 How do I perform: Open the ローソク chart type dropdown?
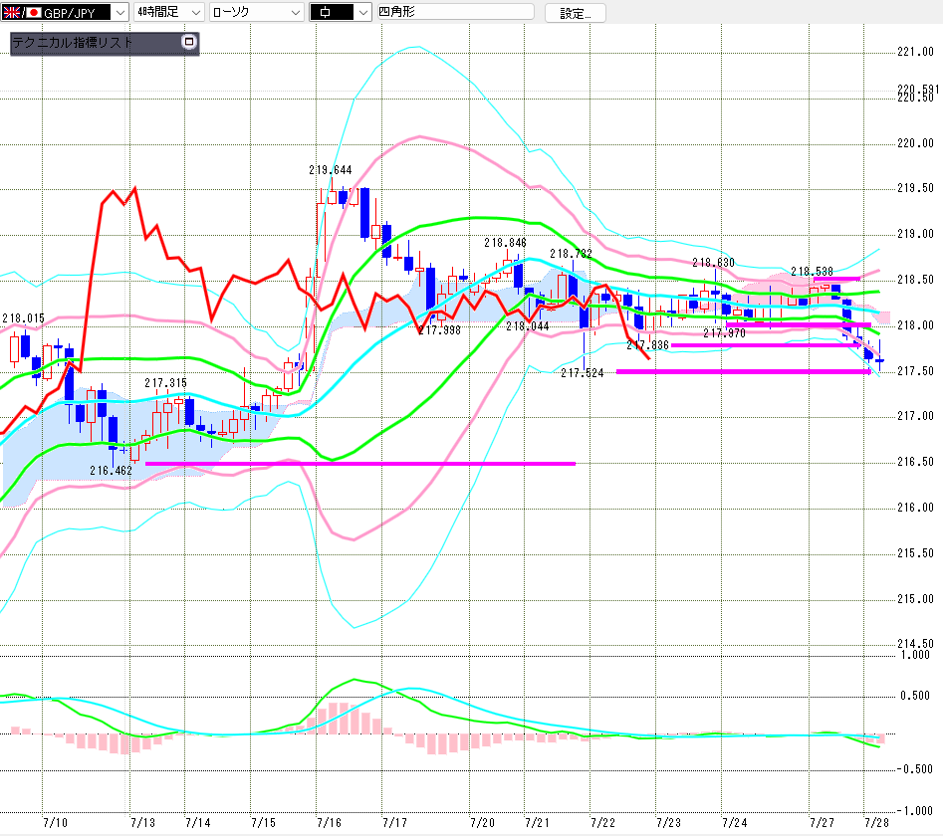(x=257, y=12)
